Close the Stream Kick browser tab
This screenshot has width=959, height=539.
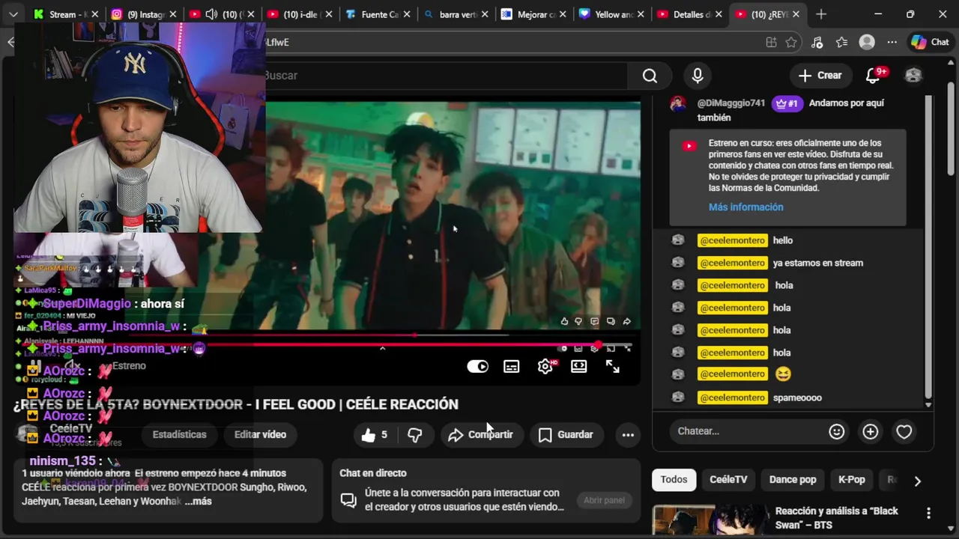click(94, 14)
